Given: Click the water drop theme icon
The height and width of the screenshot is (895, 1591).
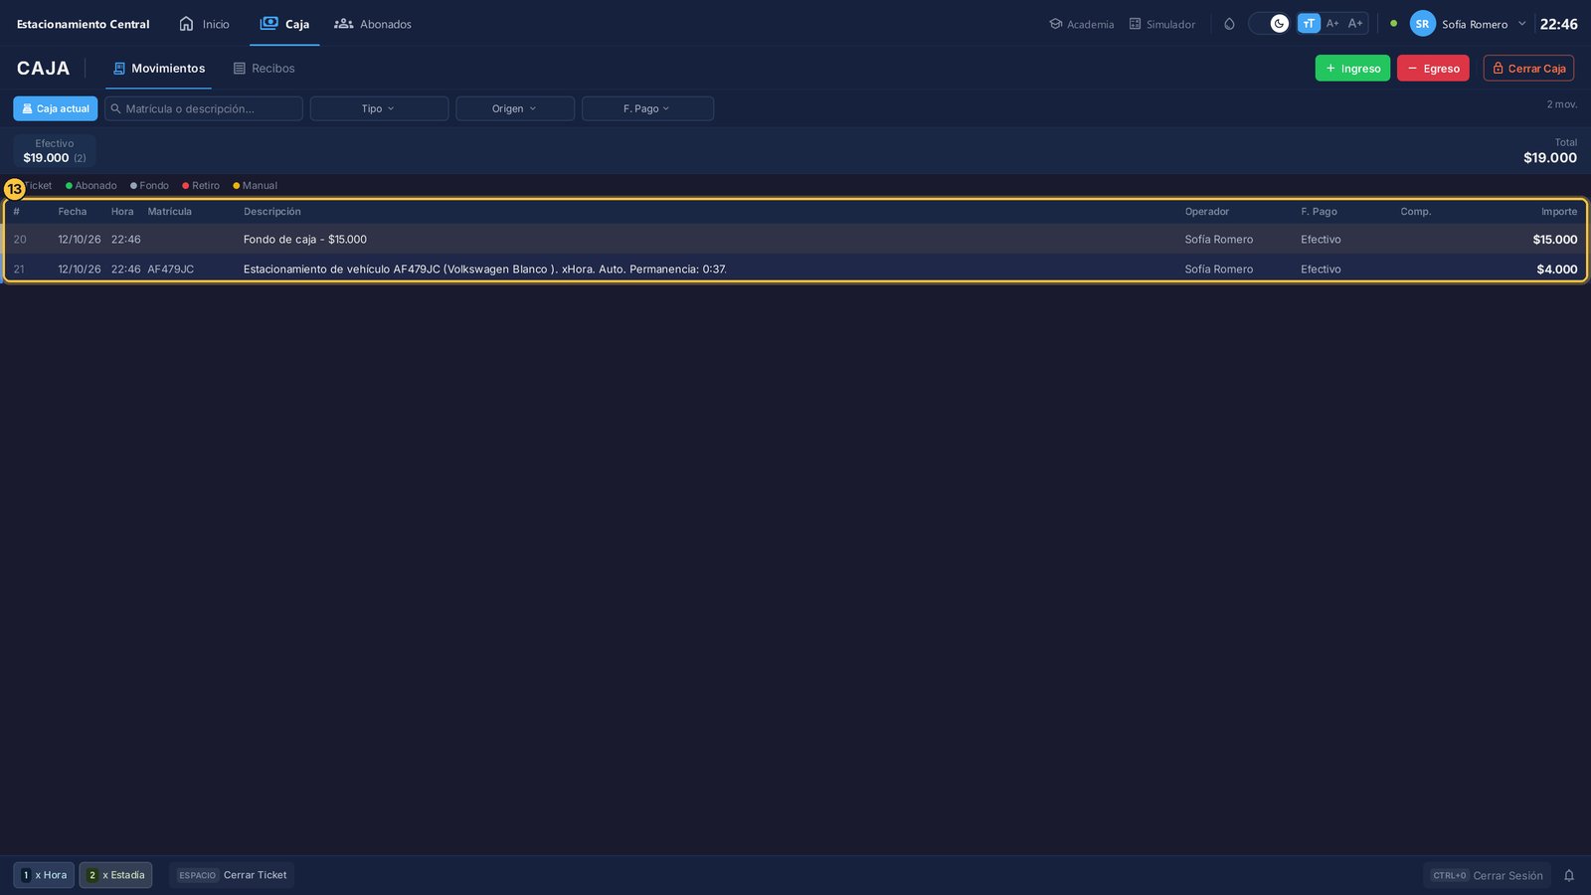Looking at the screenshot, I should [x=1229, y=24].
